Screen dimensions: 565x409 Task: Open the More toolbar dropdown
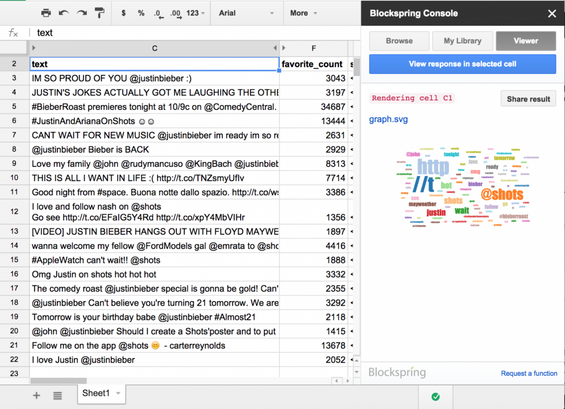pos(303,13)
